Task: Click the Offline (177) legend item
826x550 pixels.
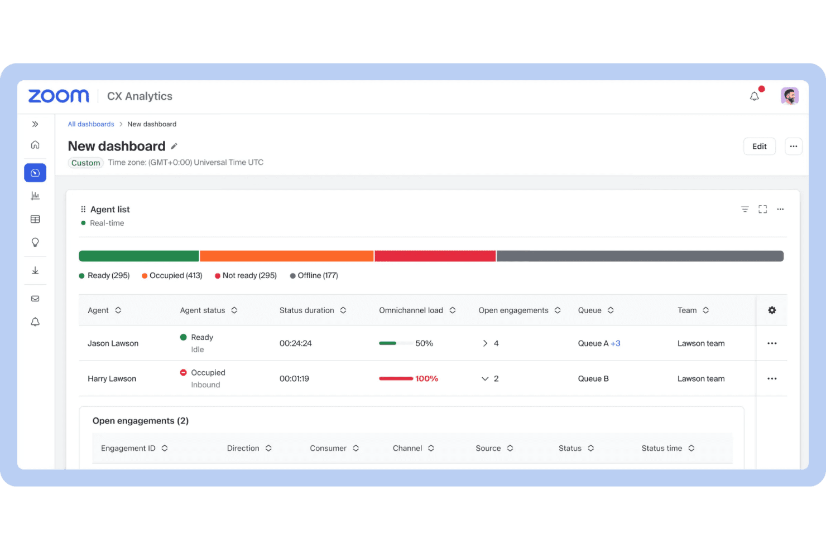Action: (x=314, y=276)
